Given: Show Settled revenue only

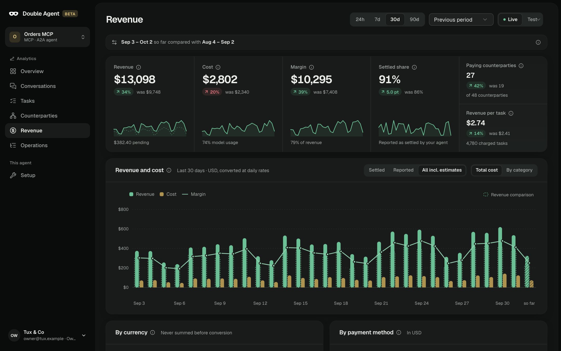Looking at the screenshot, I should (x=377, y=170).
